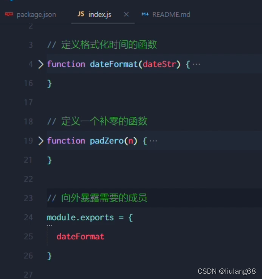Viewport: 262px width, 279px height.
Task: Click the npm icon on package.json tab
Action: tap(9, 14)
